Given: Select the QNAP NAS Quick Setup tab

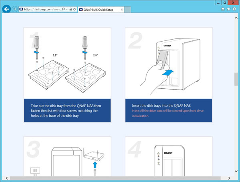Looking at the screenshot, I should (x=101, y=10).
